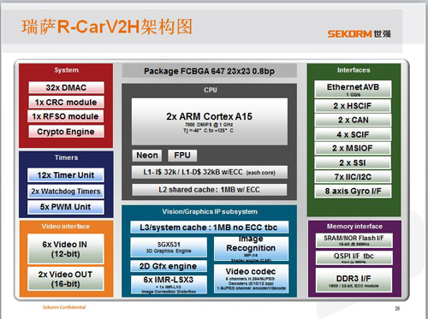Select the 2x Watchdog Timers block
Image resolution: width=428 pixels, height=319 pixels.
(66, 192)
